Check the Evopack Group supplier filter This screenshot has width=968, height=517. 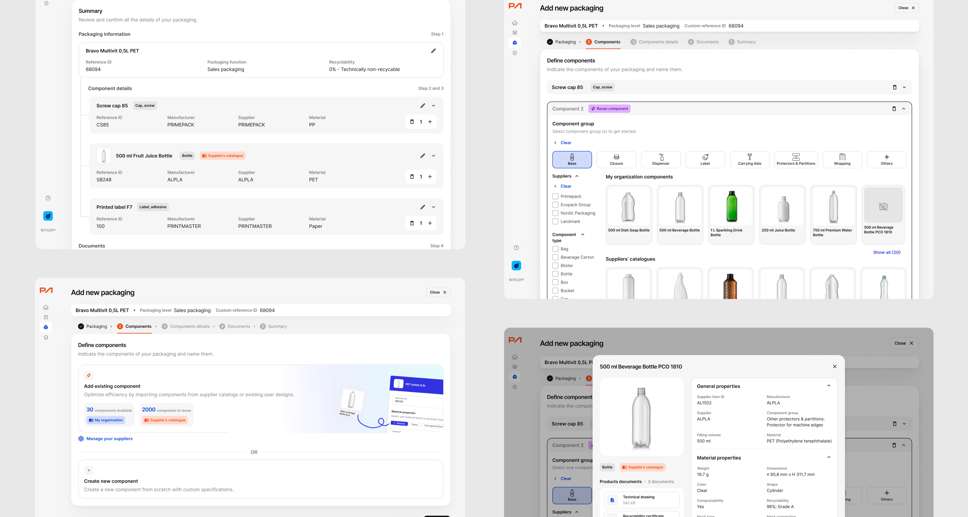555,205
